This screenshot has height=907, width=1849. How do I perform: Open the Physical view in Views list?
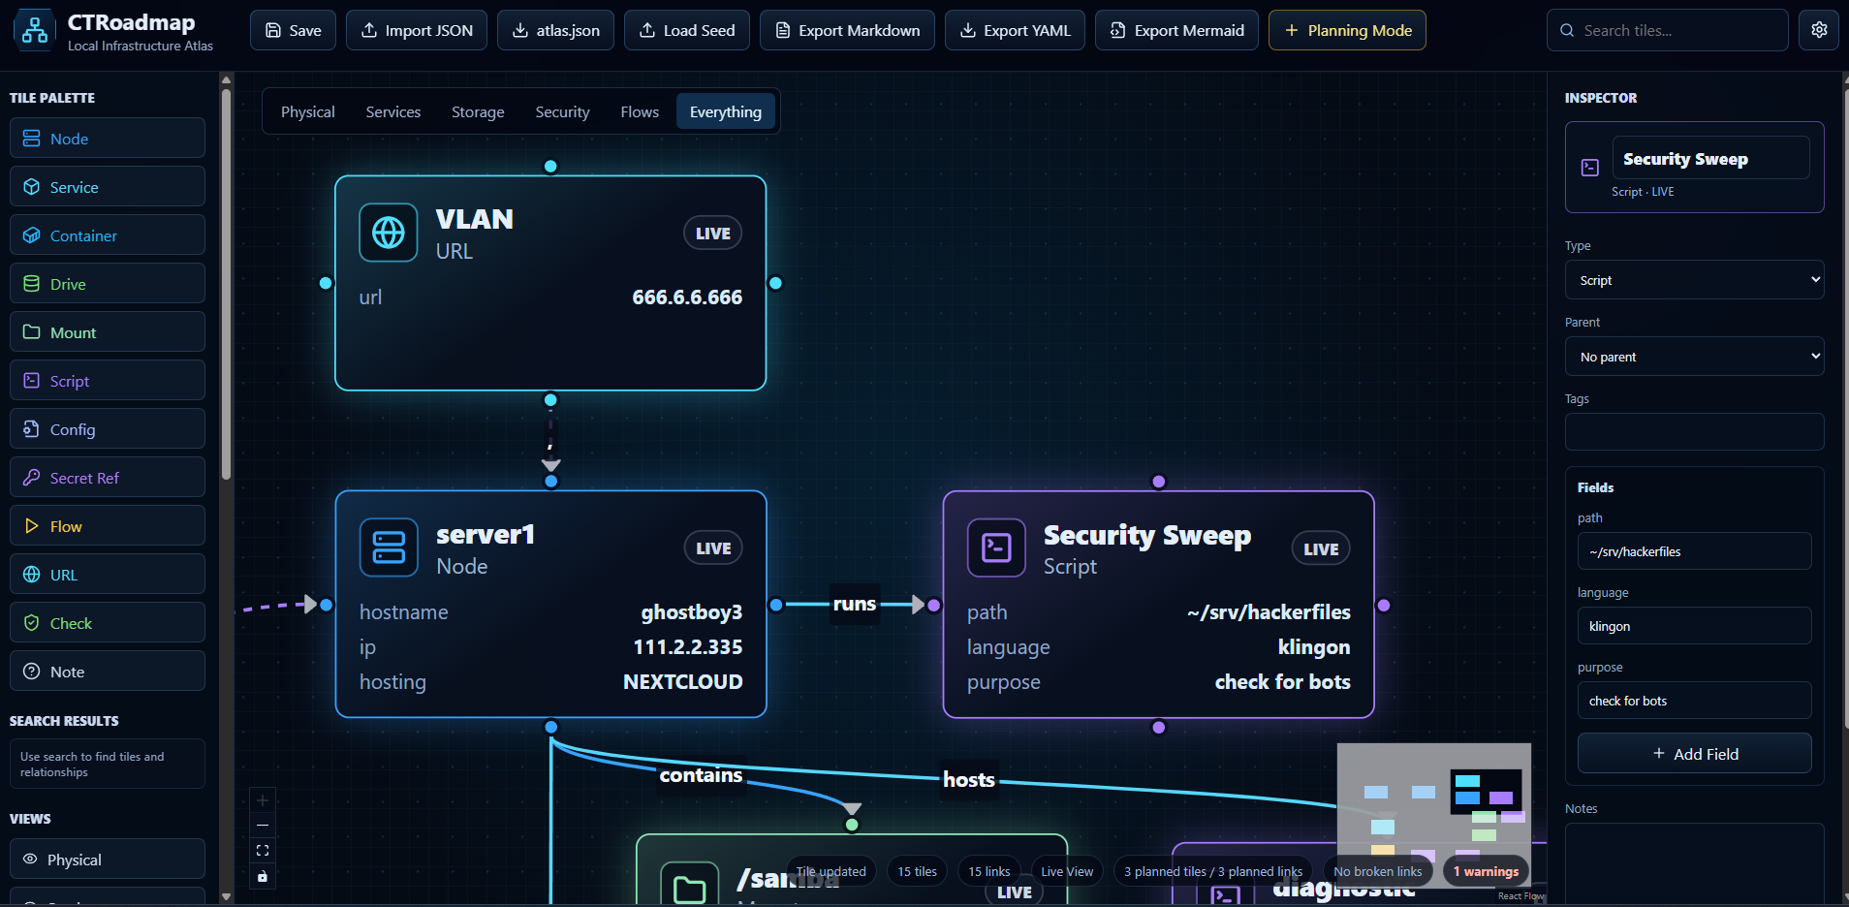108,860
